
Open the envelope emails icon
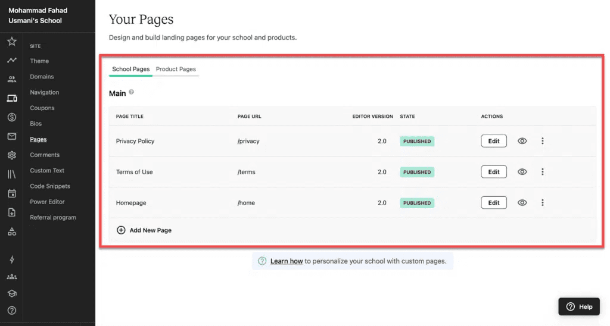pyautogui.click(x=12, y=136)
